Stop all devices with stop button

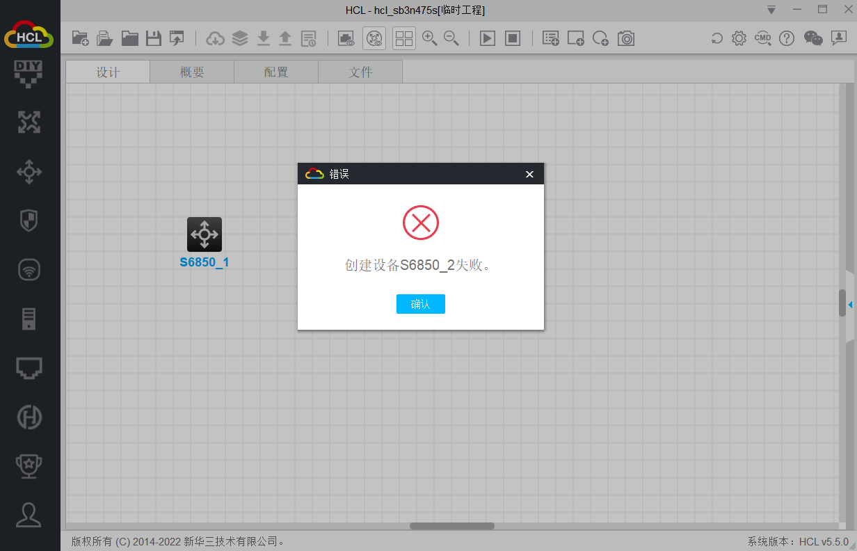[513, 38]
